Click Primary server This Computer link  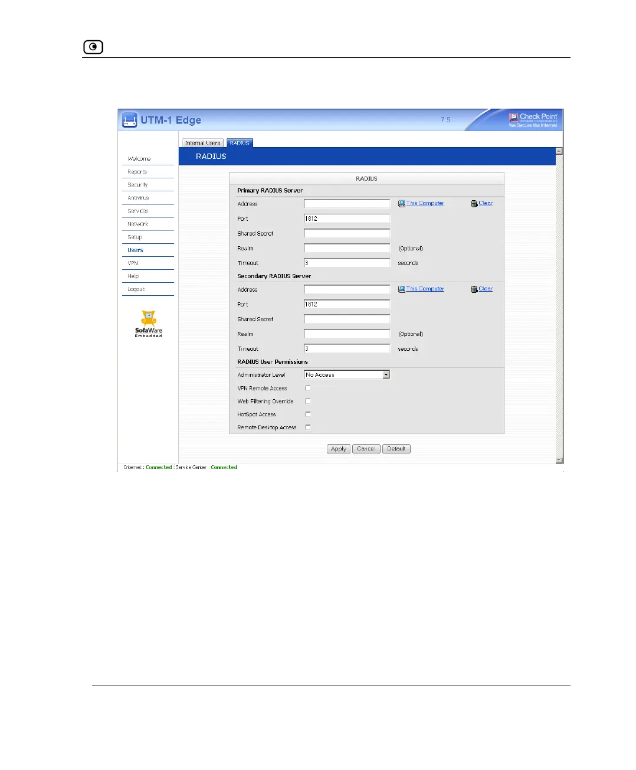(x=425, y=203)
